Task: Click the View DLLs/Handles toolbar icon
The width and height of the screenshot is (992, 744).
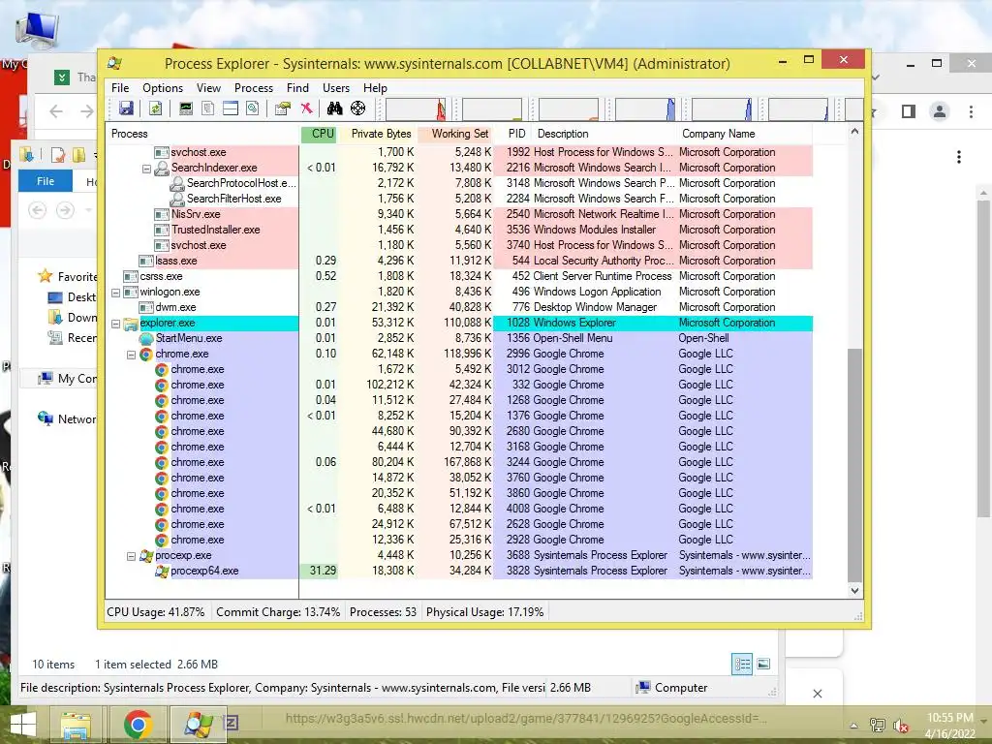Action: pyautogui.click(x=253, y=108)
